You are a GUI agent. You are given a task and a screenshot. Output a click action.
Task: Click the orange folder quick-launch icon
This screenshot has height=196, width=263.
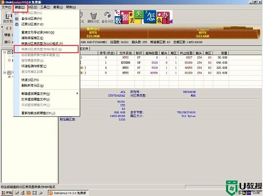click(29, 193)
